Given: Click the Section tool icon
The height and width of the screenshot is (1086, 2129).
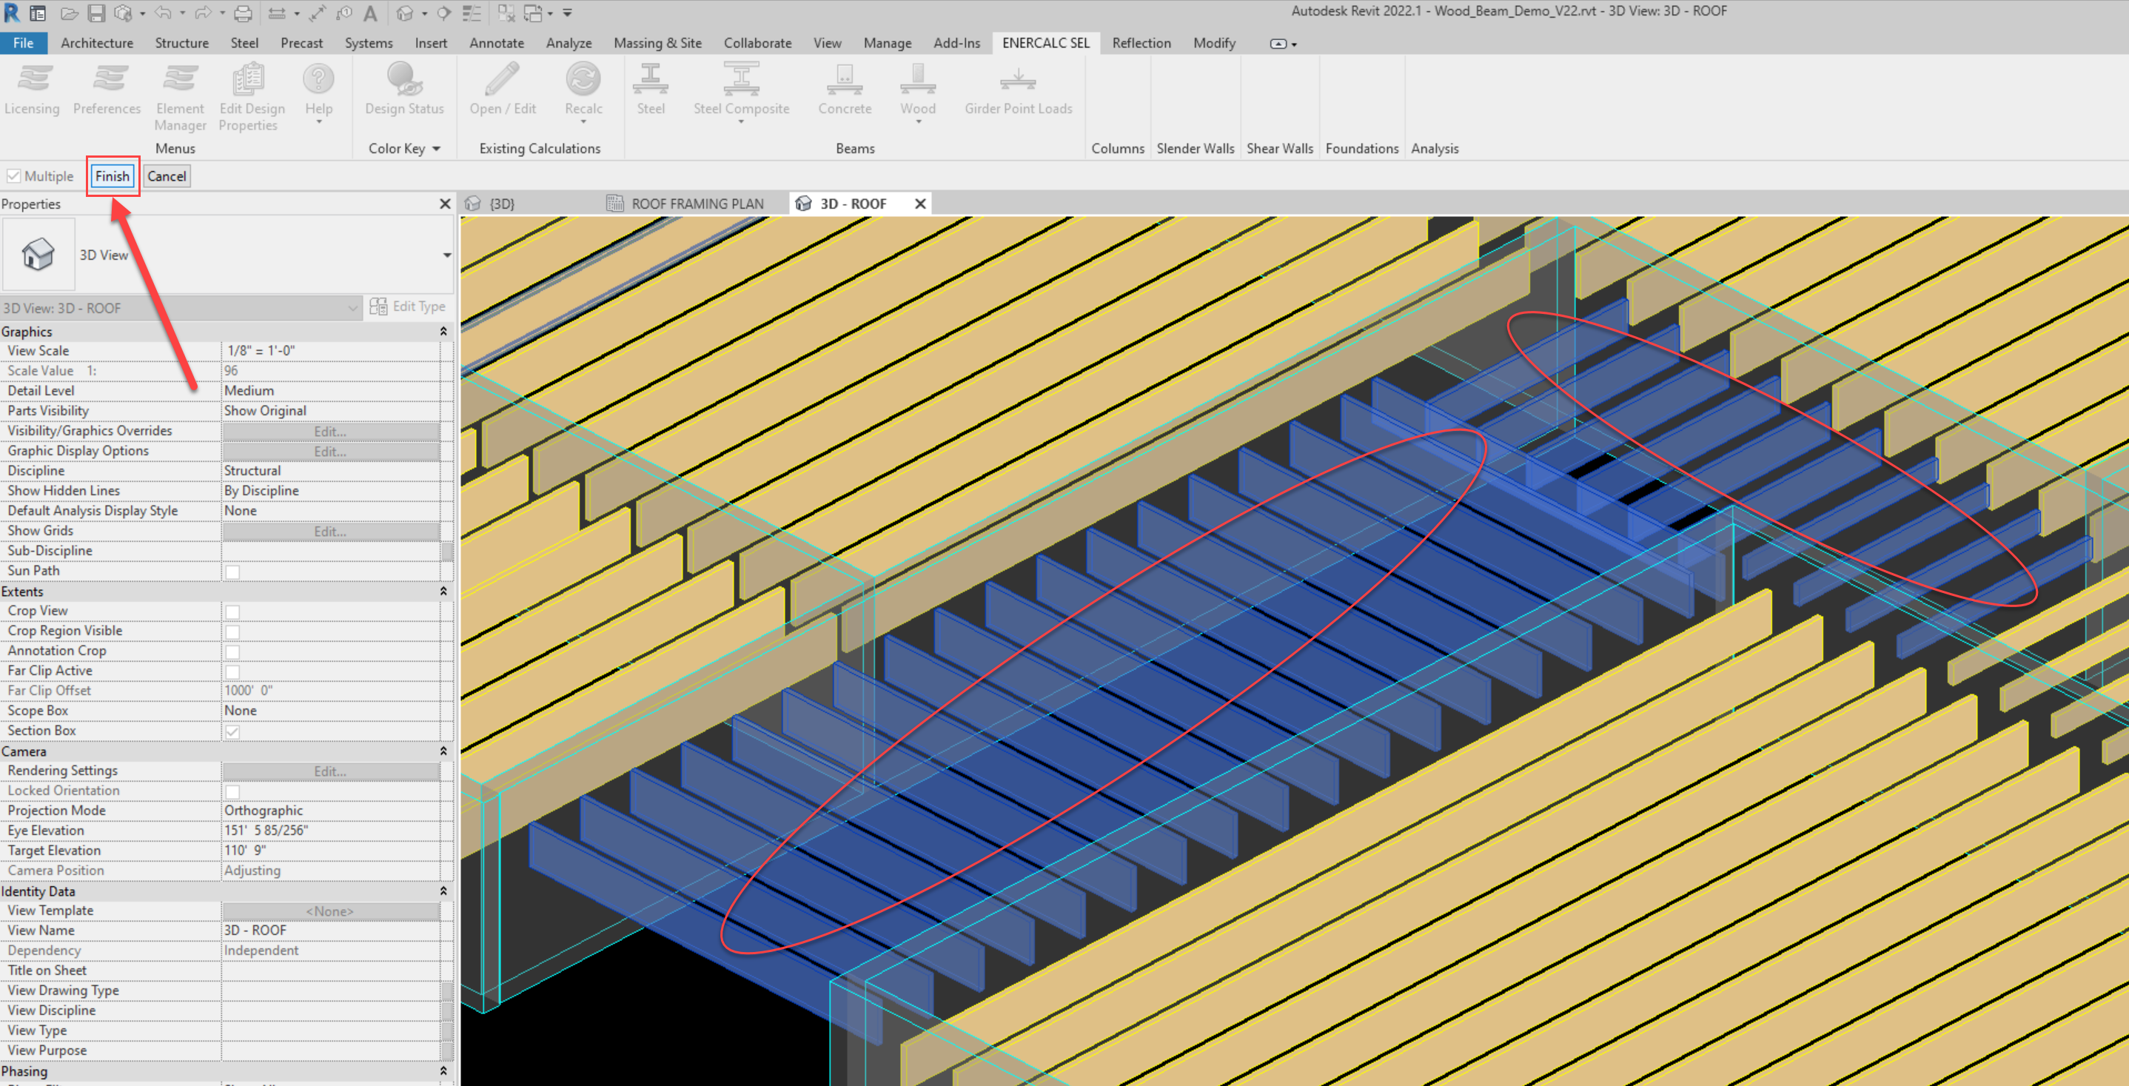Looking at the screenshot, I should (x=444, y=13).
